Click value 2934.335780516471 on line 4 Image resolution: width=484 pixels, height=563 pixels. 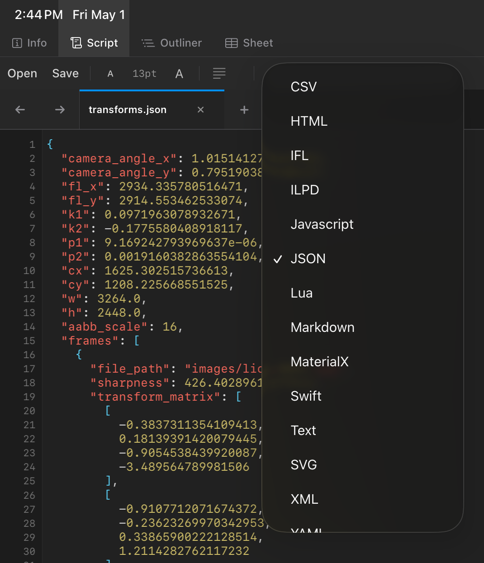point(180,187)
